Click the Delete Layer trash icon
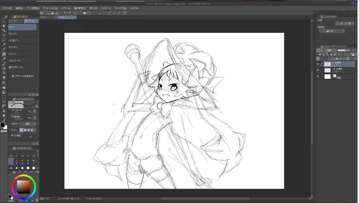Image resolution: width=359 pixels, height=203 pixels. (x=355, y=59)
